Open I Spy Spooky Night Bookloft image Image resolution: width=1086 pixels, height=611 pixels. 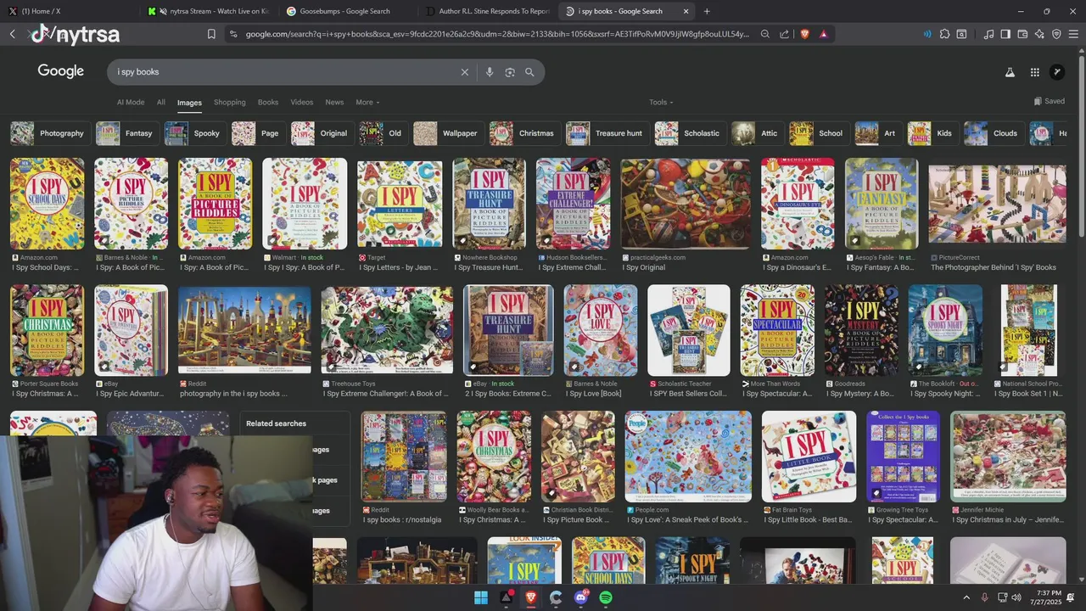point(945,330)
